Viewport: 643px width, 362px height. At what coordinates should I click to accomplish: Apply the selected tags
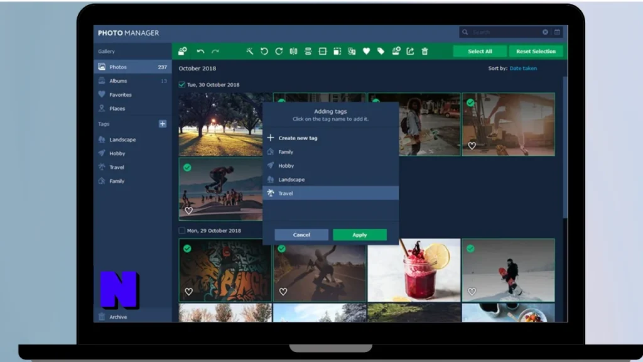click(360, 235)
